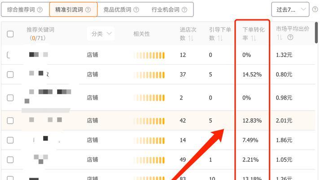Click 店铺 category in 1.86元 row
Viewport: 321px width, 180px height.
(92, 140)
